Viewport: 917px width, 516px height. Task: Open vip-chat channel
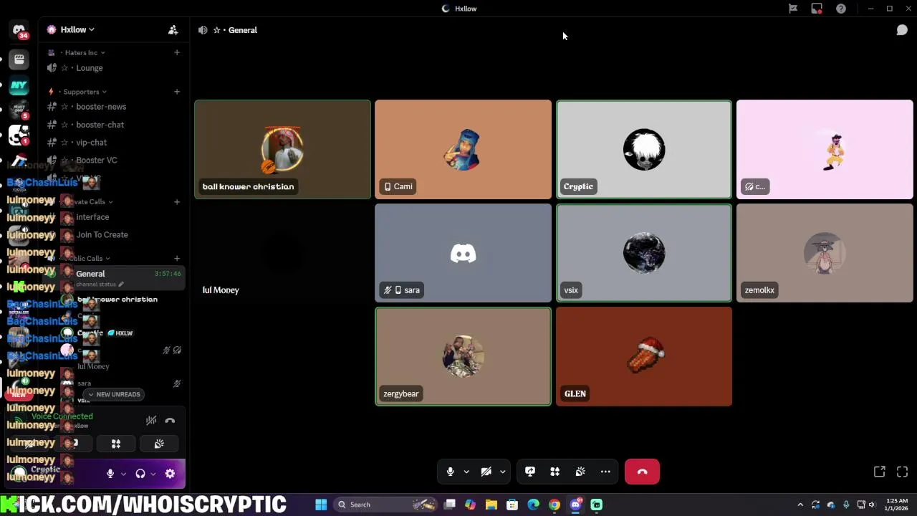point(91,143)
